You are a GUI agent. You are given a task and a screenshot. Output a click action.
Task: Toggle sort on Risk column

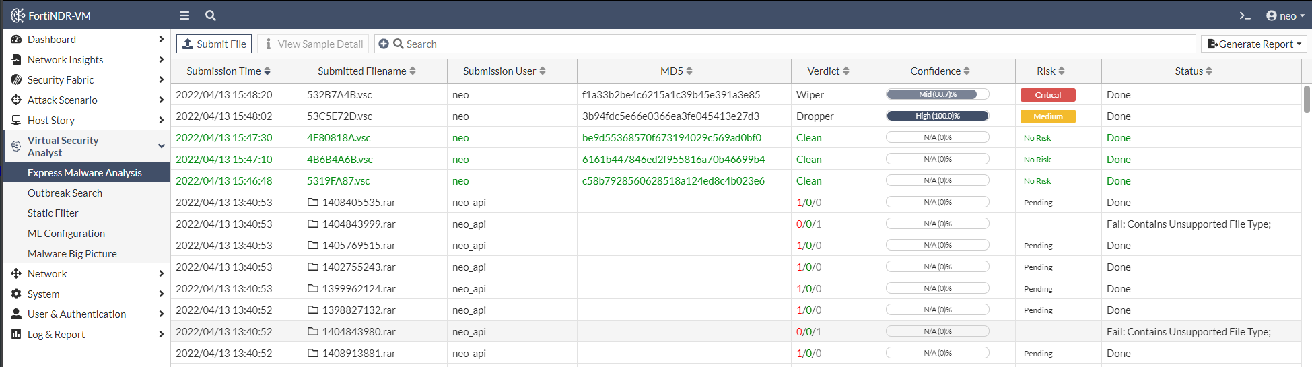(1050, 71)
